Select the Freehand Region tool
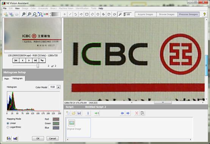 coord(114,14)
